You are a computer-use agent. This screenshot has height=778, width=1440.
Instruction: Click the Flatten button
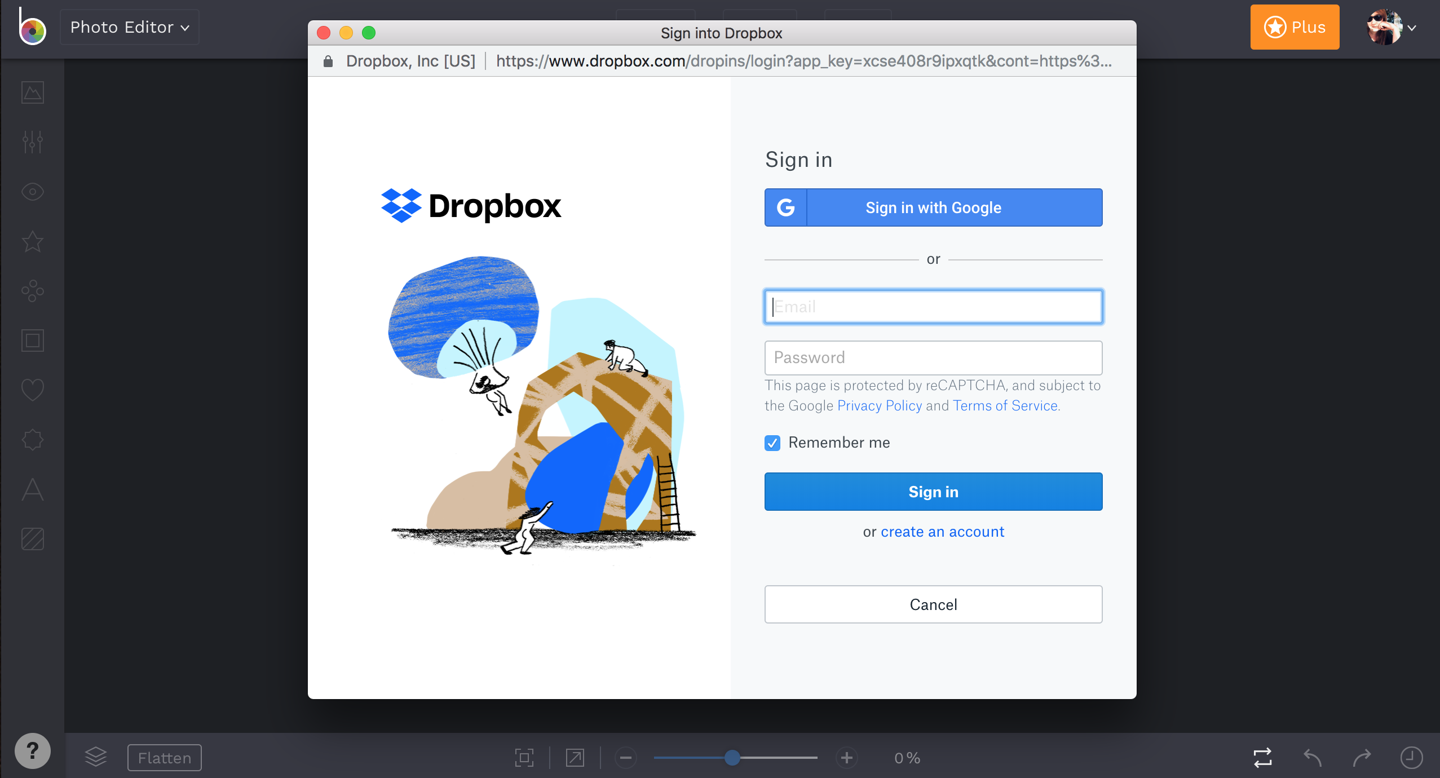pos(165,758)
